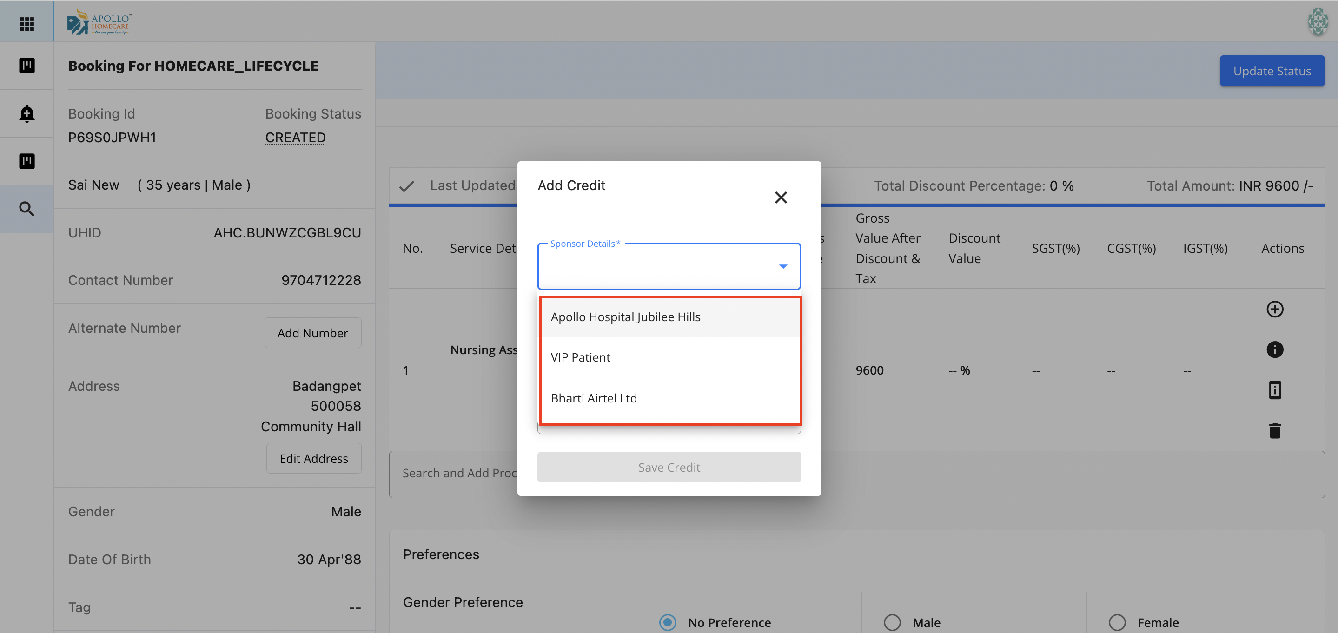
Task: Open the apps grid menu icon
Action: pyautogui.click(x=26, y=23)
